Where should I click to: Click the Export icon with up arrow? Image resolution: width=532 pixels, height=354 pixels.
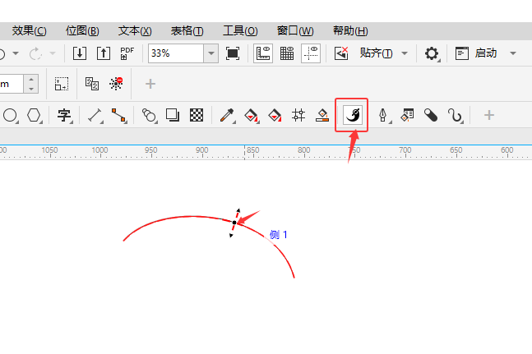104,53
